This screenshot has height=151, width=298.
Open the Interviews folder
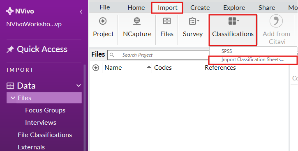click(41, 123)
